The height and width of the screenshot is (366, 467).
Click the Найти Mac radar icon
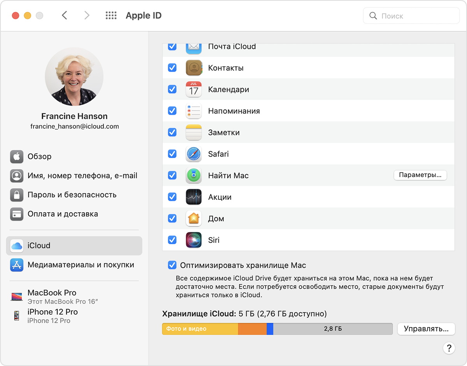193,176
